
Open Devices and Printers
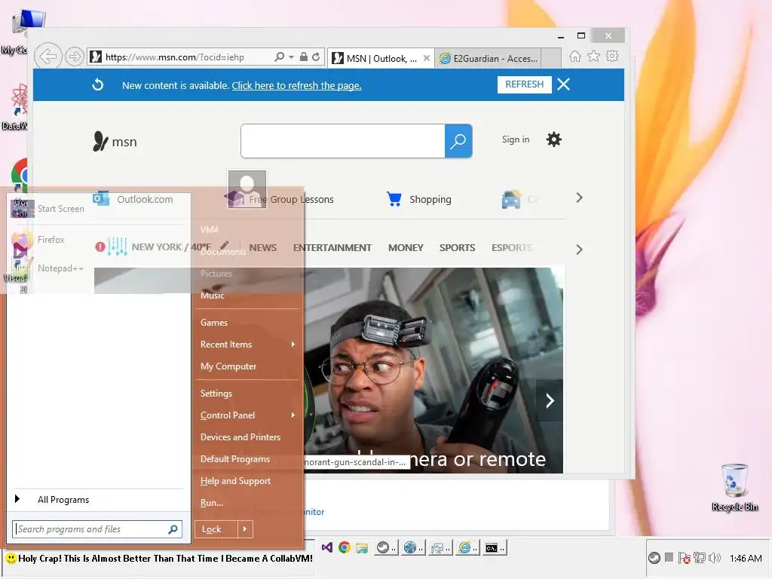click(240, 437)
